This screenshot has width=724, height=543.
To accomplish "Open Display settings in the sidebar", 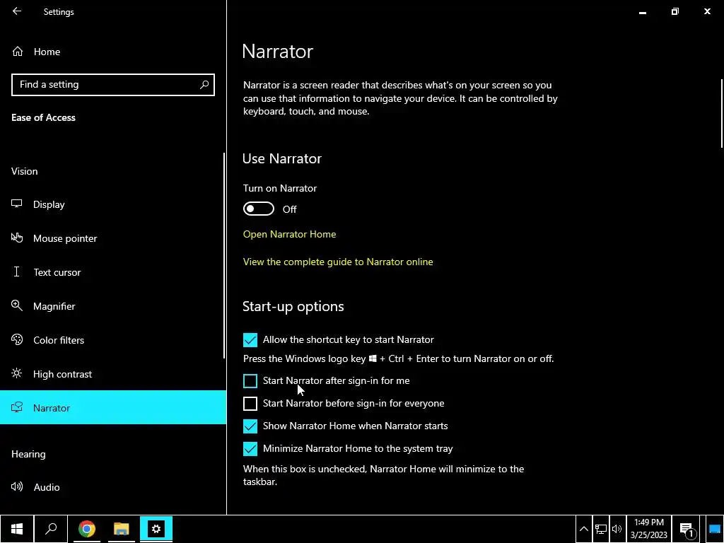I will click(x=112, y=204).
